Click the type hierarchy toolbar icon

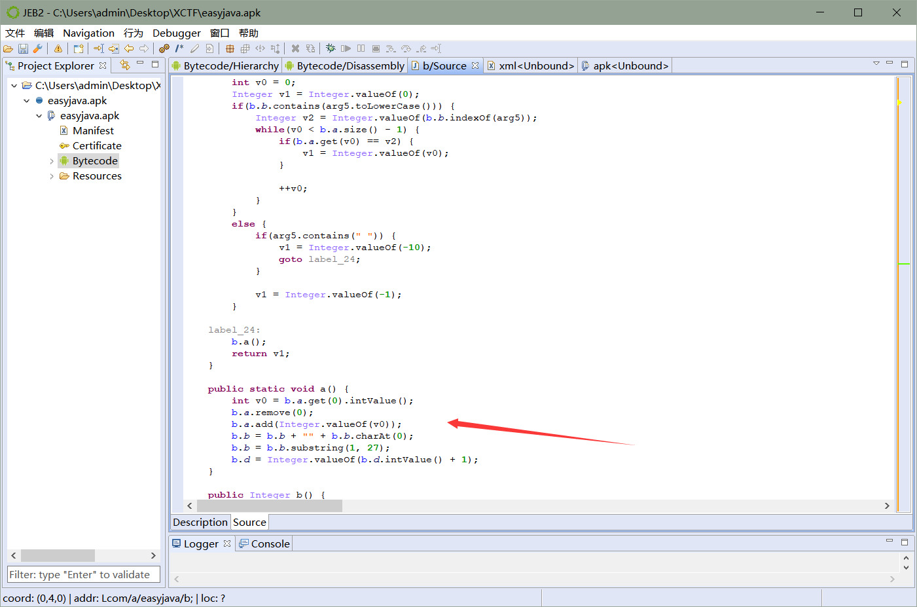pos(275,48)
